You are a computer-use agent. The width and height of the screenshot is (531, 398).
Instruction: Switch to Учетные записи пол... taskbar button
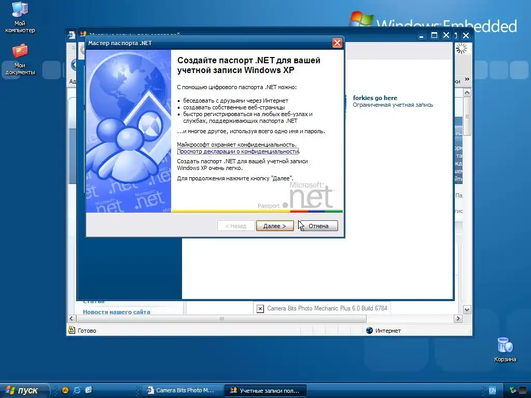click(x=265, y=391)
